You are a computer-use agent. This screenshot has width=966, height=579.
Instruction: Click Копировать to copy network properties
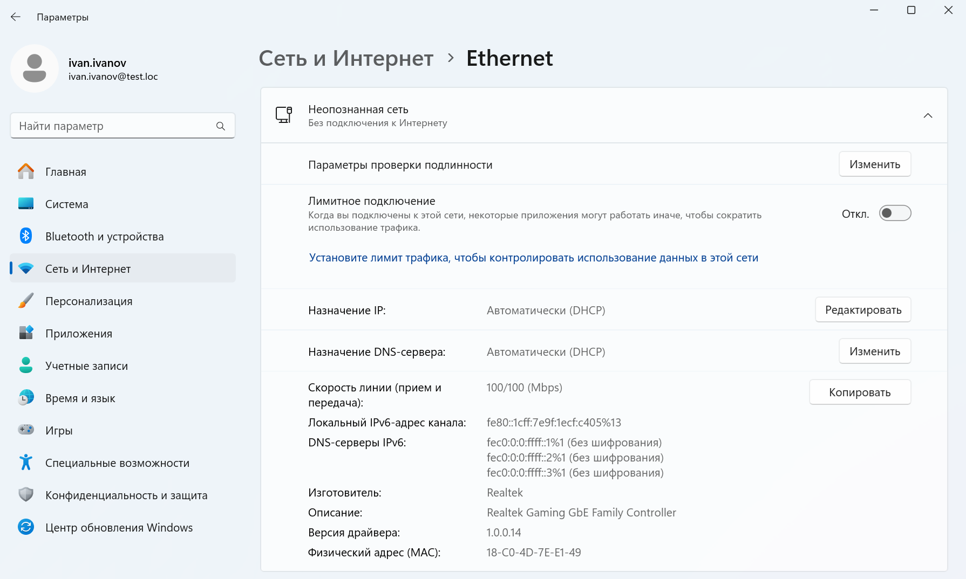pos(859,392)
